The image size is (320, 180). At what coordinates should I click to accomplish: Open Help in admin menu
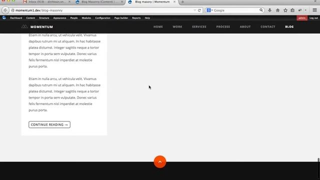[147, 18]
